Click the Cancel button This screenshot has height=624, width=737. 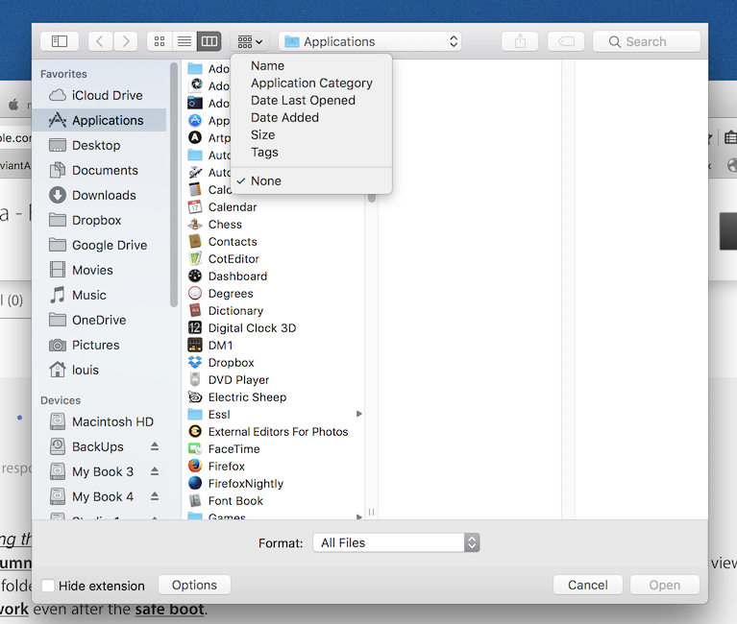tap(587, 585)
